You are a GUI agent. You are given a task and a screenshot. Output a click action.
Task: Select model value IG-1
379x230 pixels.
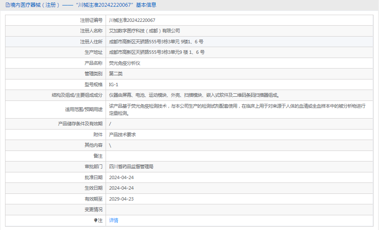tap(114, 85)
